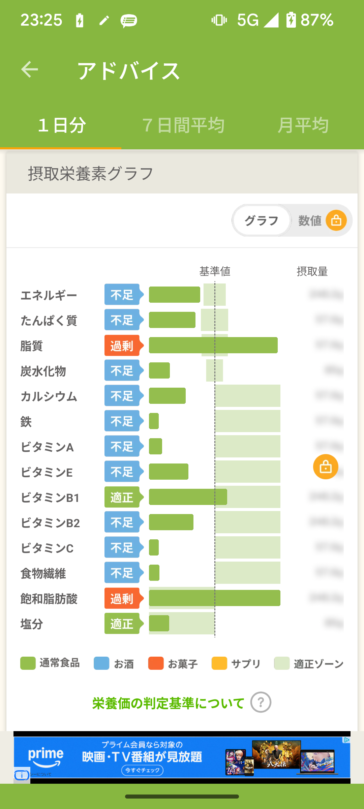Tap the message notification status icon

(x=129, y=21)
